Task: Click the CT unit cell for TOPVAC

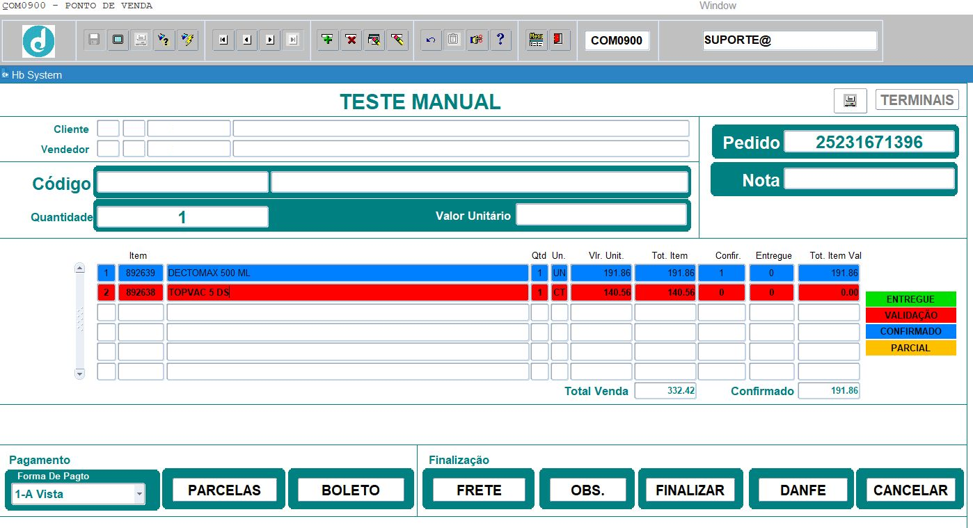Action: (x=560, y=293)
